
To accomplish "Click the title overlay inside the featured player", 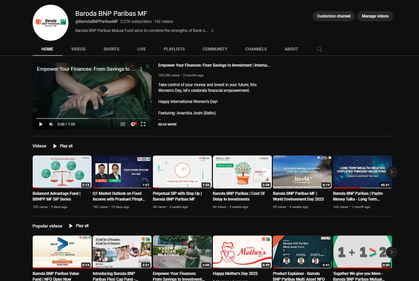I will 86,69.
